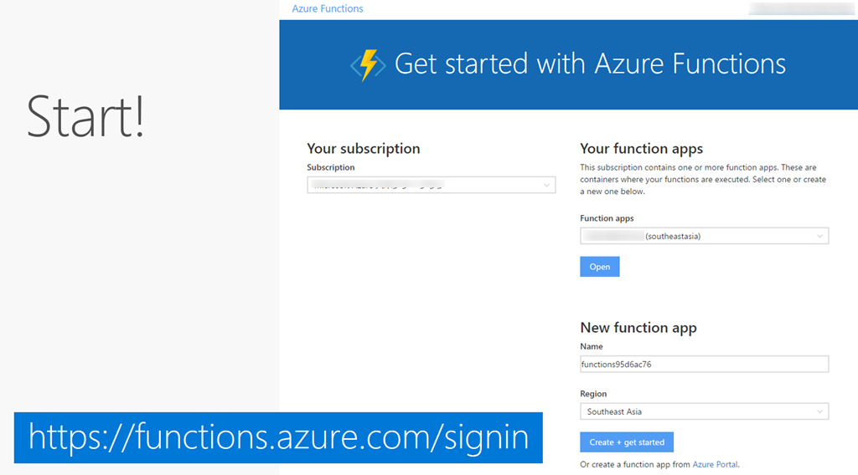Follow the Azure Portal link

(715, 464)
